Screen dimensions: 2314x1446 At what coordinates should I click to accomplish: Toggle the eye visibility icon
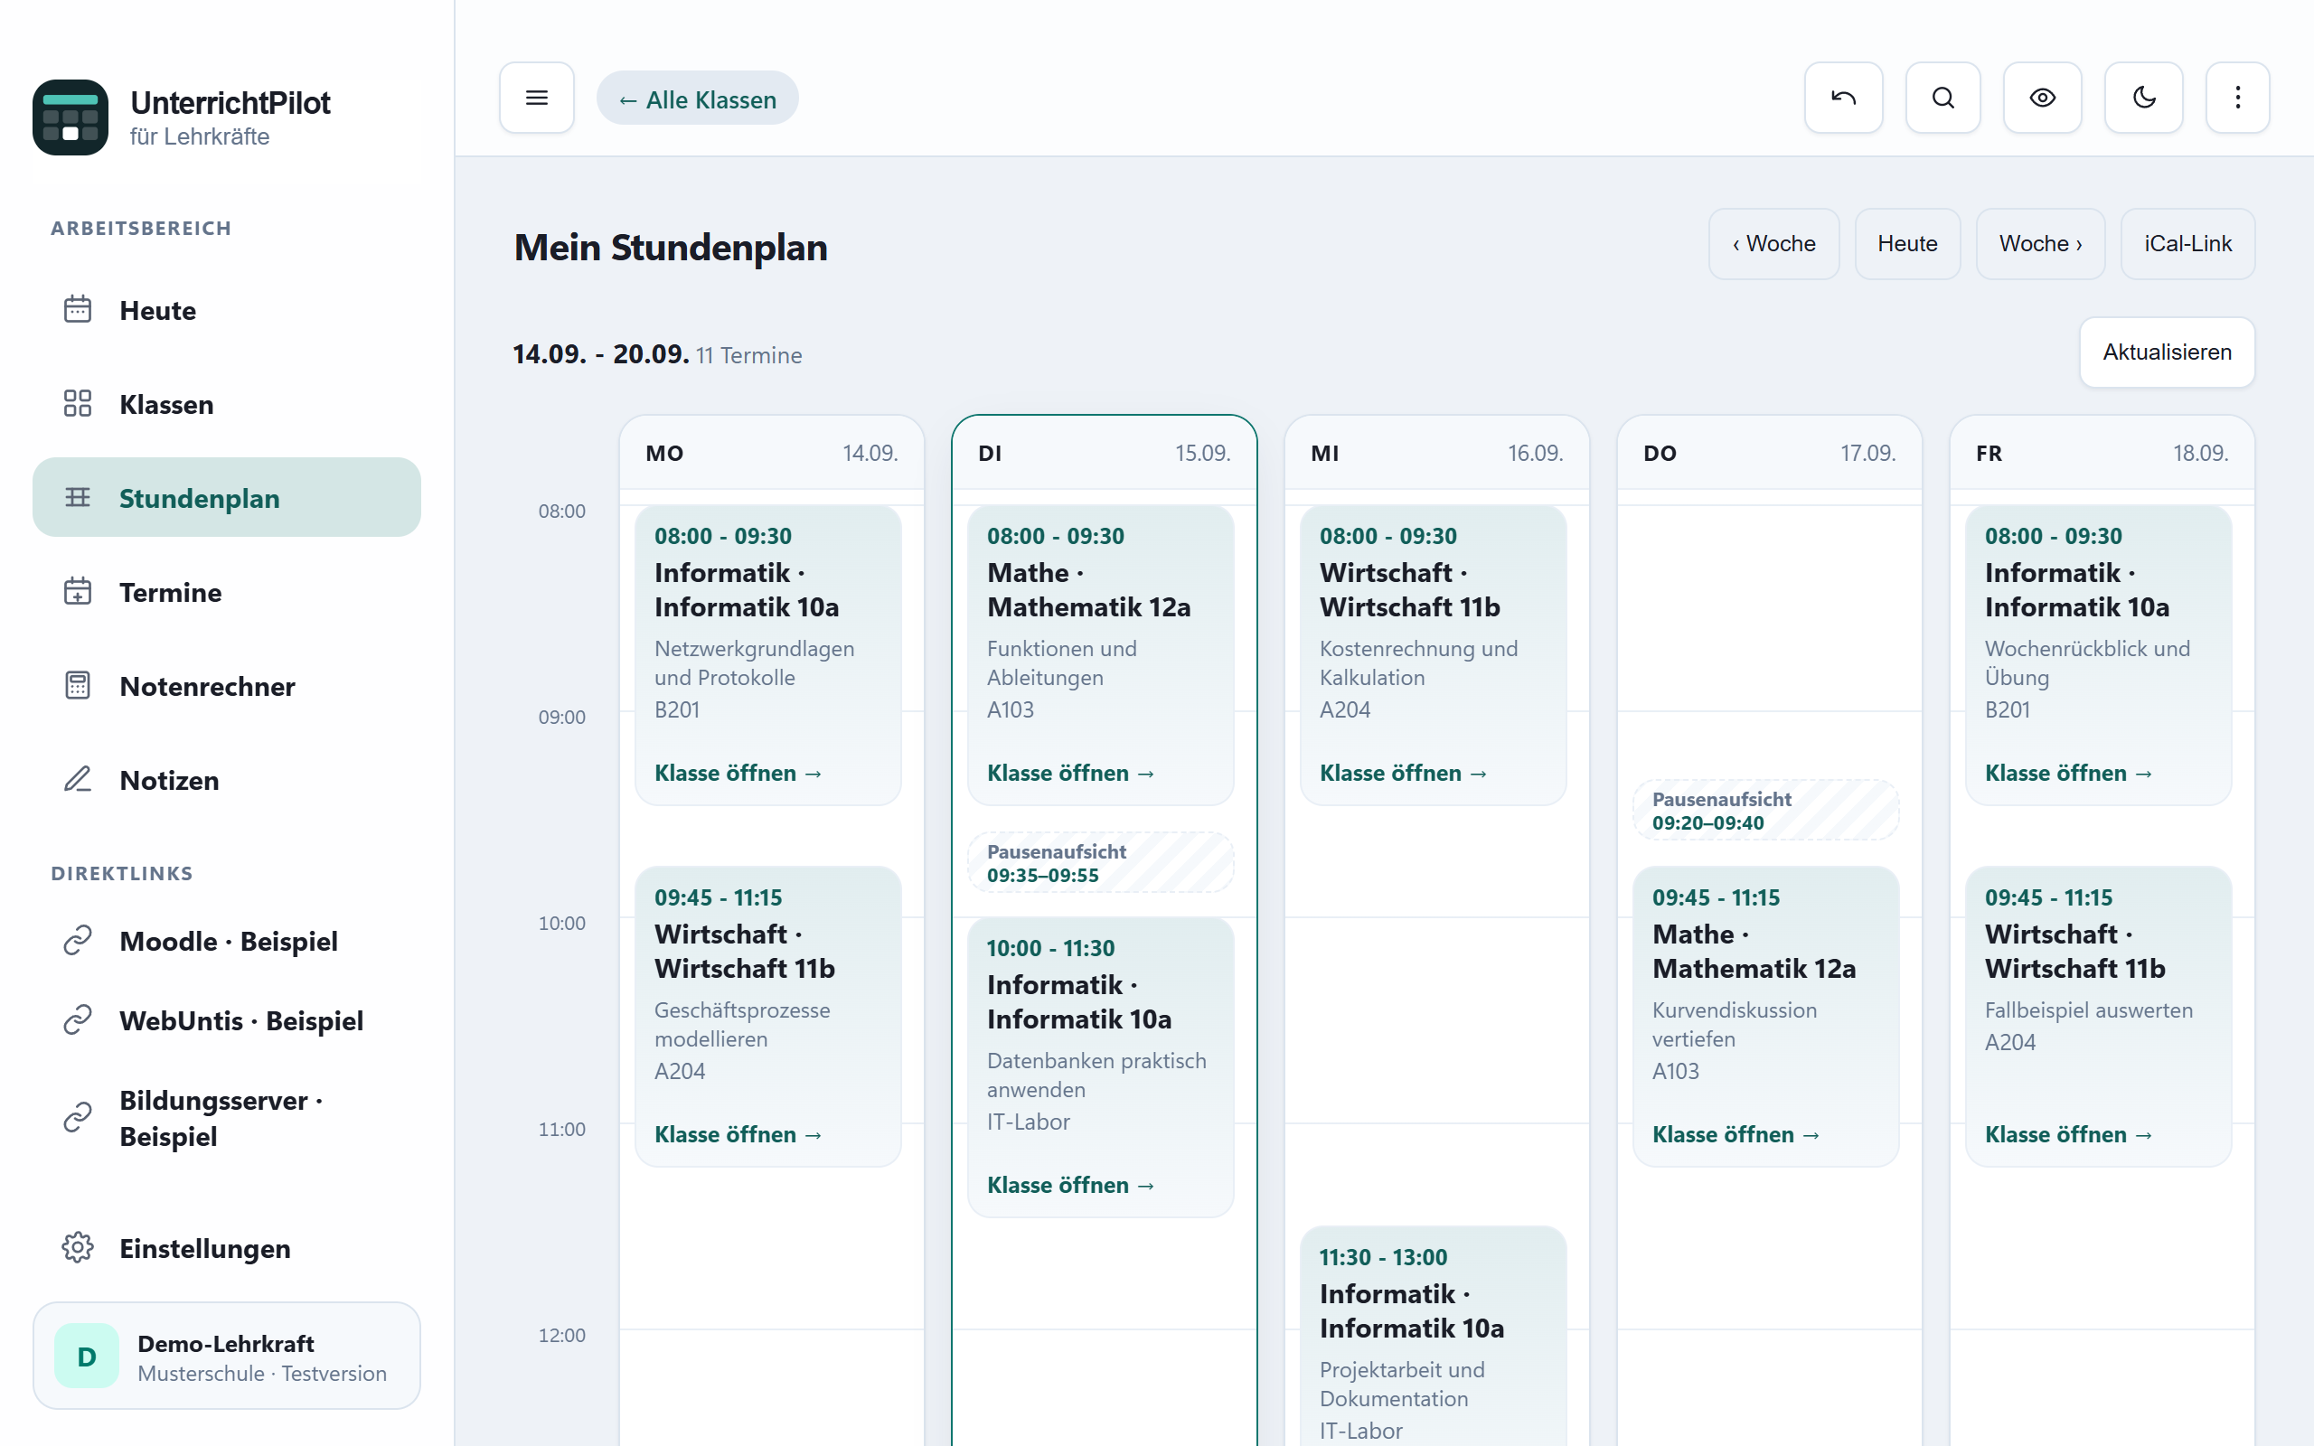[2042, 98]
